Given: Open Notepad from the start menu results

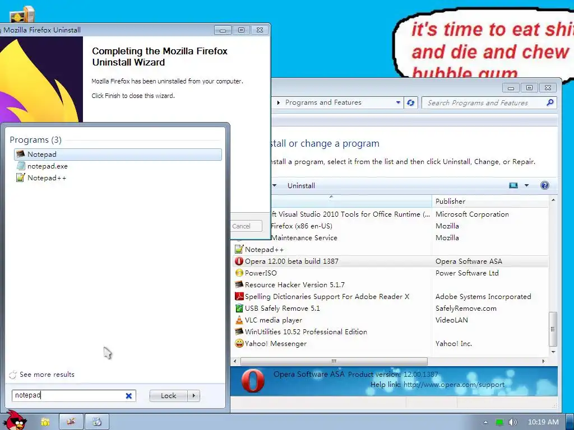Looking at the screenshot, I should [x=118, y=155].
